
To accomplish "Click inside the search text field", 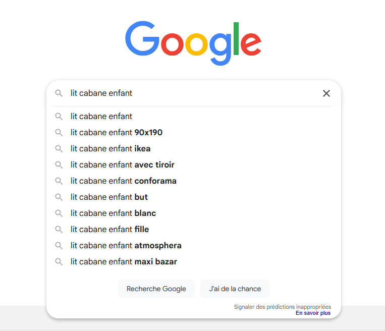I will point(192,93).
